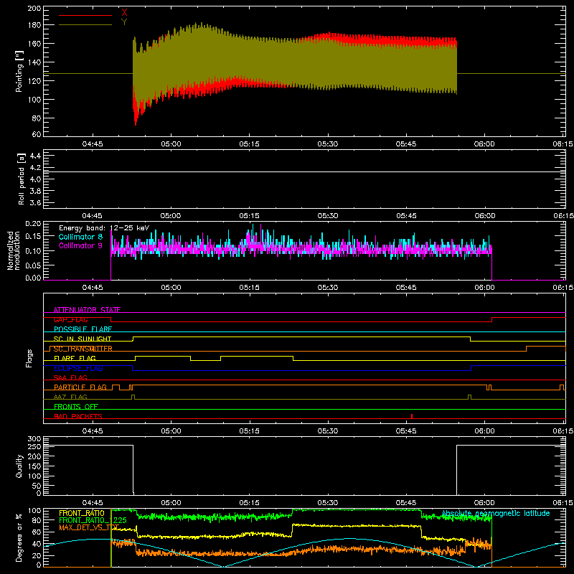574x574 pixels.
Task: Click the 'Degrees or %' axis title
Action: pos(19,537)
